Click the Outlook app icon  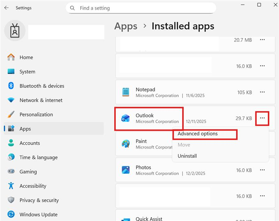126,118
